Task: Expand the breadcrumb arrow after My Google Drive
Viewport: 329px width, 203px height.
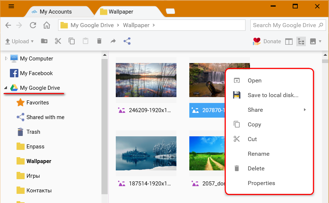Action: [x=118, y=25]
